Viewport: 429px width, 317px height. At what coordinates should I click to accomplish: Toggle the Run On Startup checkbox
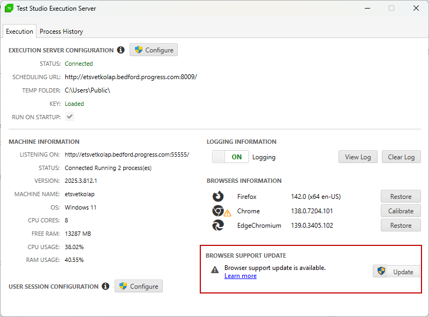pyautogui.click(x=70, y=117)
